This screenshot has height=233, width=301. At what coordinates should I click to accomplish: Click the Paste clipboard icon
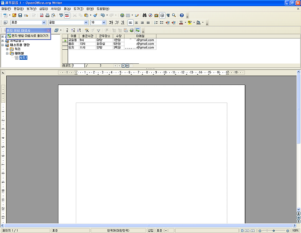pyautogui.click(x=86, y=15)
